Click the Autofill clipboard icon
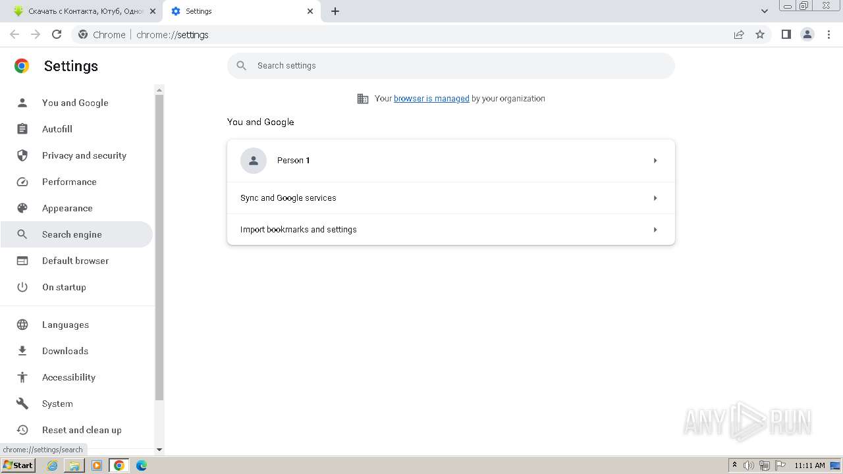Image resolution: width=843 pixels, height=474 pixels. coord(22,129)
